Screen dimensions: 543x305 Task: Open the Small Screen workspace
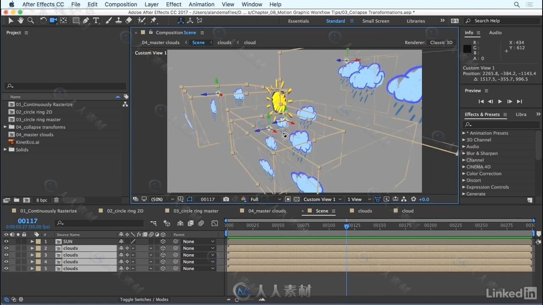click(375, 21)
